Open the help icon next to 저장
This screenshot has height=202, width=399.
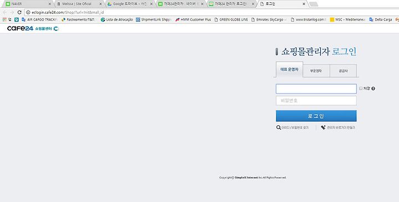[x=373, y=88]
